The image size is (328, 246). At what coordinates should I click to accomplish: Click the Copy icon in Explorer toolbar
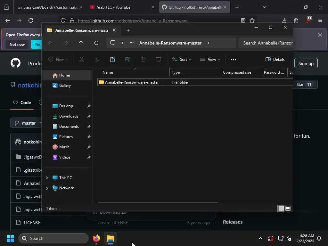[97, 60]
